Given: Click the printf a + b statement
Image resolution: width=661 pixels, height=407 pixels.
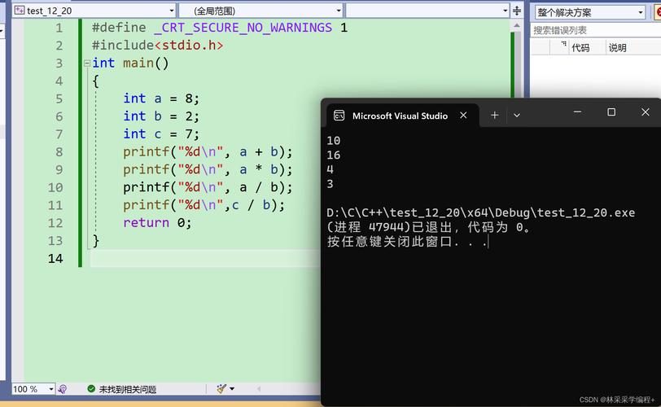Looking at the screenshot, I should 208,152.
